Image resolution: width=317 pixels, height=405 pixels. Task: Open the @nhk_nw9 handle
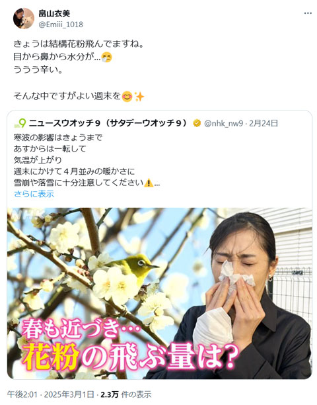click(x=223, y=124)
